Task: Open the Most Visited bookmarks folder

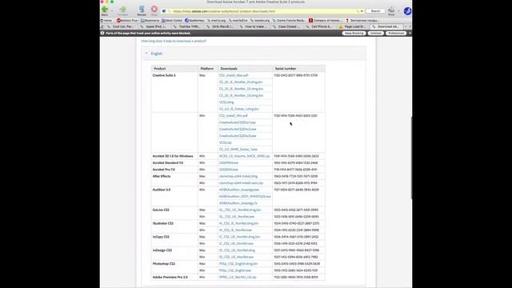Action: coord(172,20)
